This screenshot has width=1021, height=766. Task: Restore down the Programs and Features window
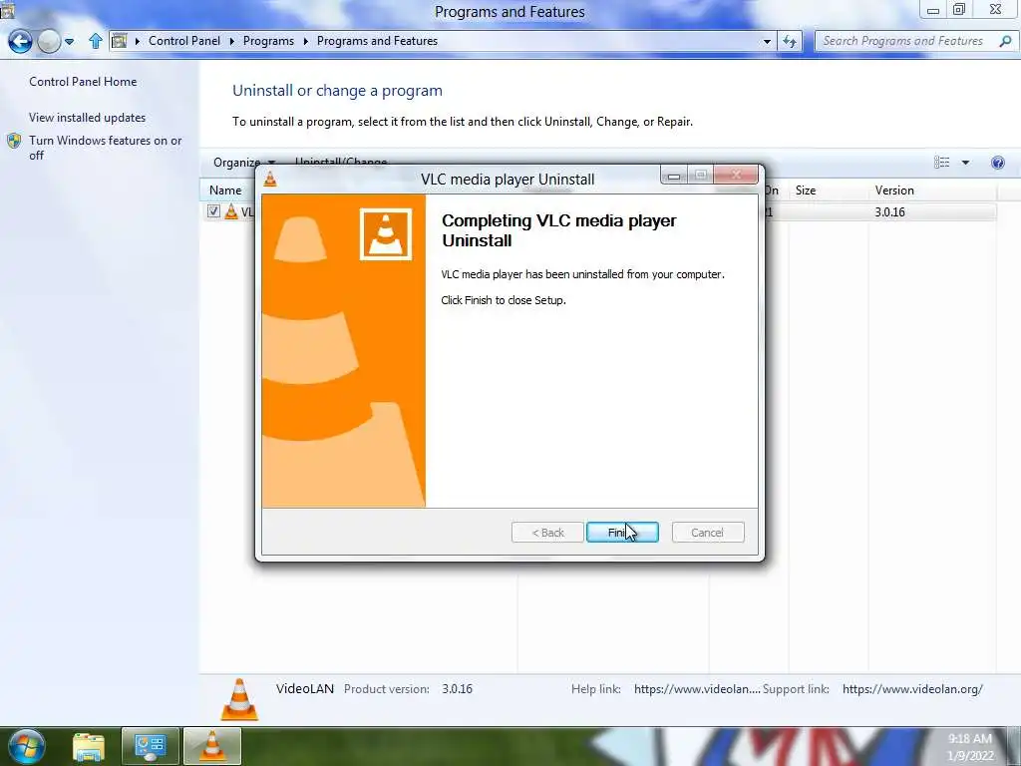[959, 10]
